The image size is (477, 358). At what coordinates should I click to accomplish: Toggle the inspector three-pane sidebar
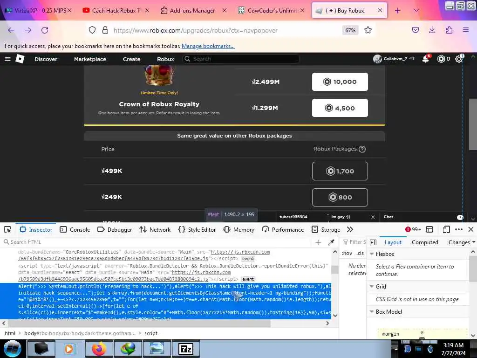pos(373,242)
